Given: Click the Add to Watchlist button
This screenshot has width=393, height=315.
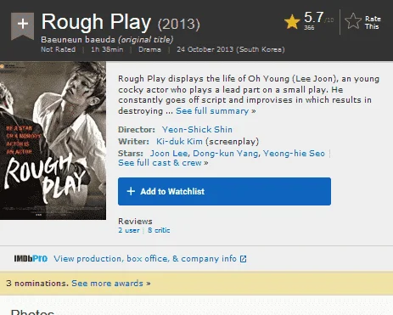Looking at the screenshot, I should [x=224, y=191].
